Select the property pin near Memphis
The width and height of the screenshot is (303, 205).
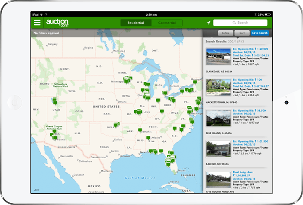click(x=140, y=130)
